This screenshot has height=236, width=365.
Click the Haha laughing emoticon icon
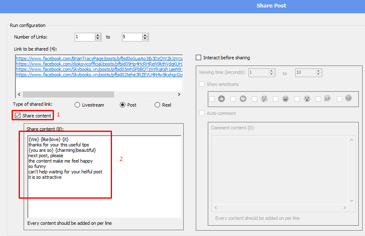click(285, 99)
